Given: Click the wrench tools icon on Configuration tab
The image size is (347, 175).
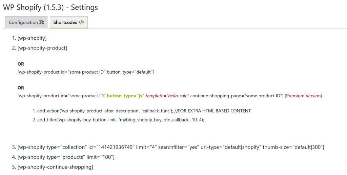Looking at the screenshot, I should [x=42, y=22].
